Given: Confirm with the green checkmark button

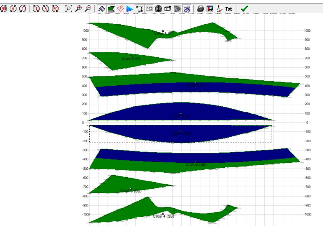Looking at the screenshot, I should [x=244, y=9].
